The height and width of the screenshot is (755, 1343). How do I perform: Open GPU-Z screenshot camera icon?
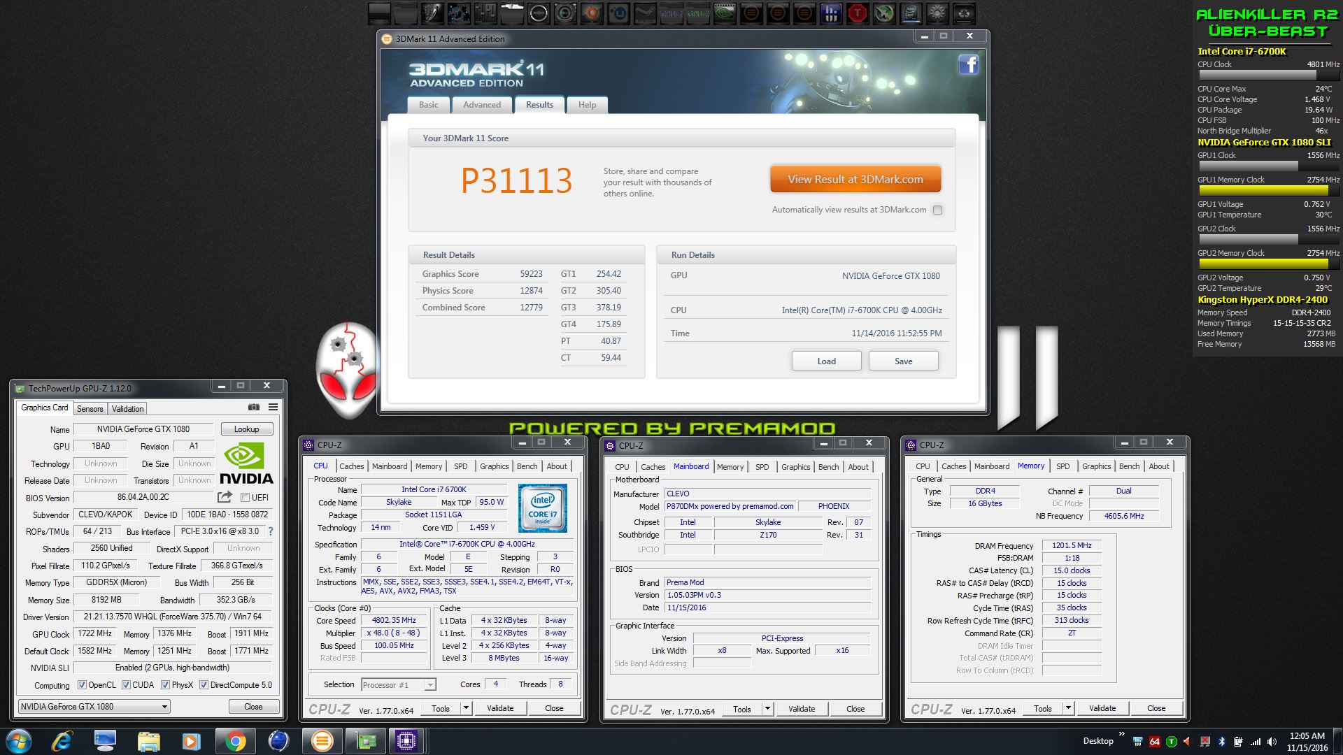point(254,407)
